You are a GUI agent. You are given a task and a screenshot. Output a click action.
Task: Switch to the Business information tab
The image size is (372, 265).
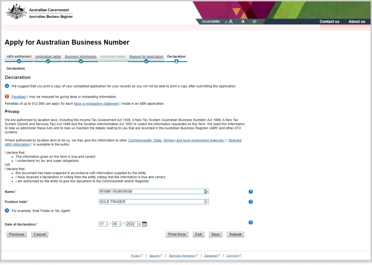80,56
